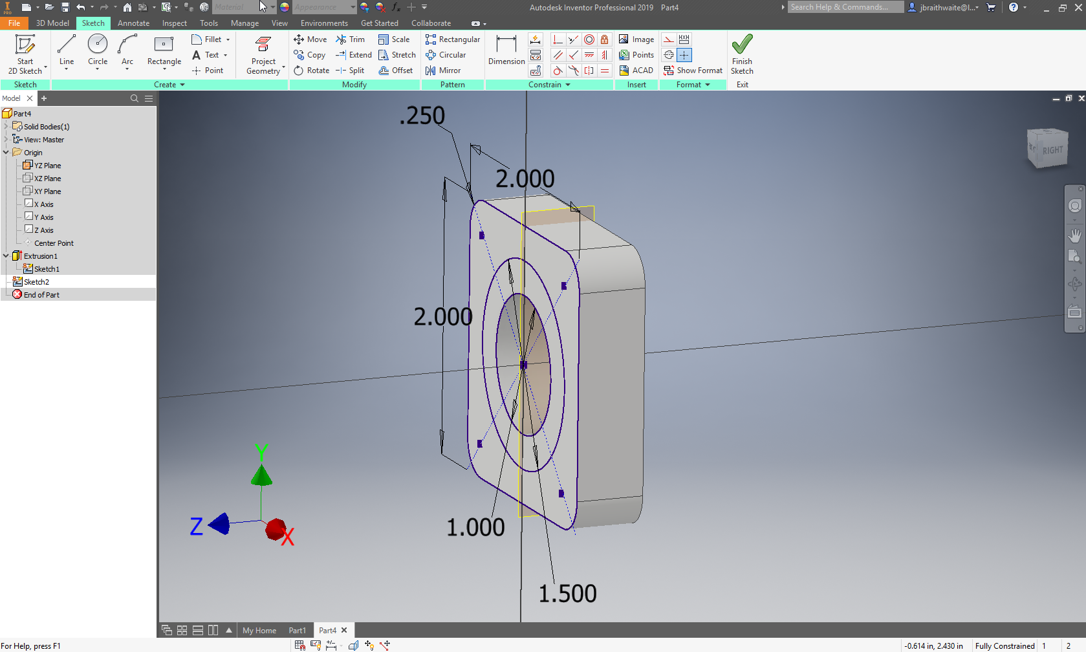
Task: Click the Automatic Dimensions and Constraints icon
Action: click(x=536, y=39)
